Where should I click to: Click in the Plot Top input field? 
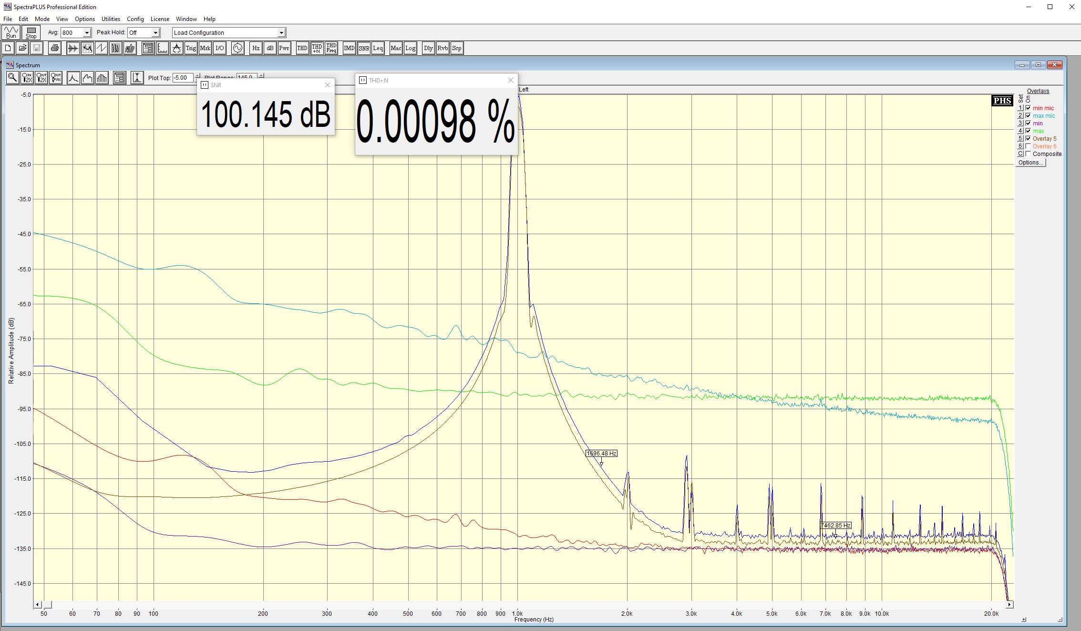182,78
